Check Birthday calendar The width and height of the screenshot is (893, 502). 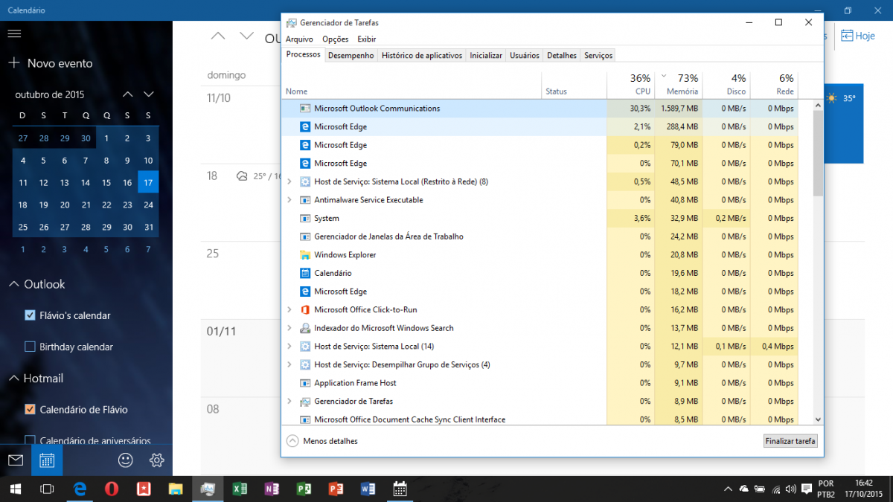pyautogui.click(x=31, y=347)
